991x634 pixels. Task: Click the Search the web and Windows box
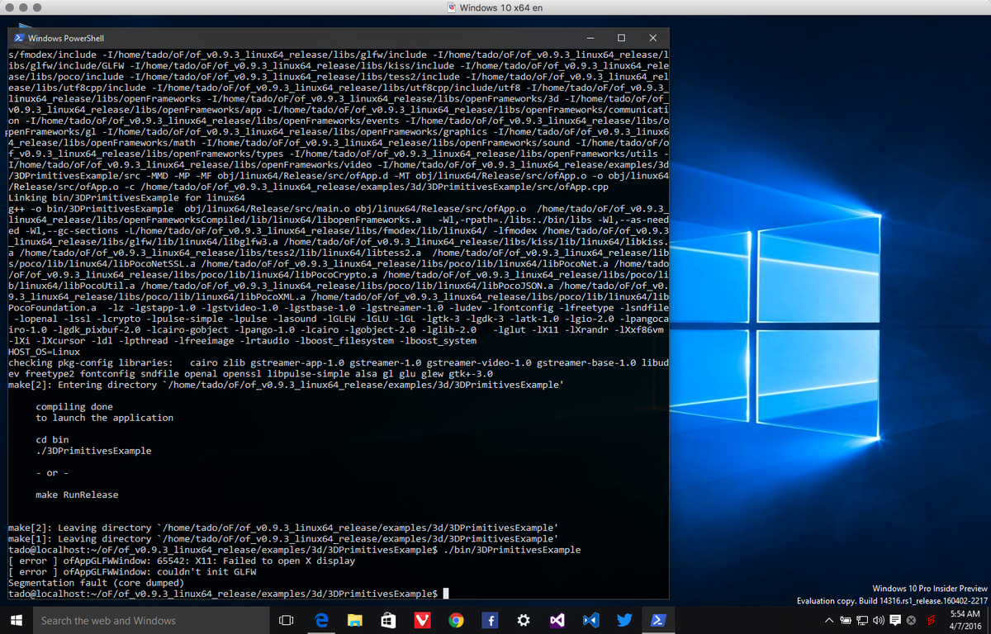[x=151, y=620]
